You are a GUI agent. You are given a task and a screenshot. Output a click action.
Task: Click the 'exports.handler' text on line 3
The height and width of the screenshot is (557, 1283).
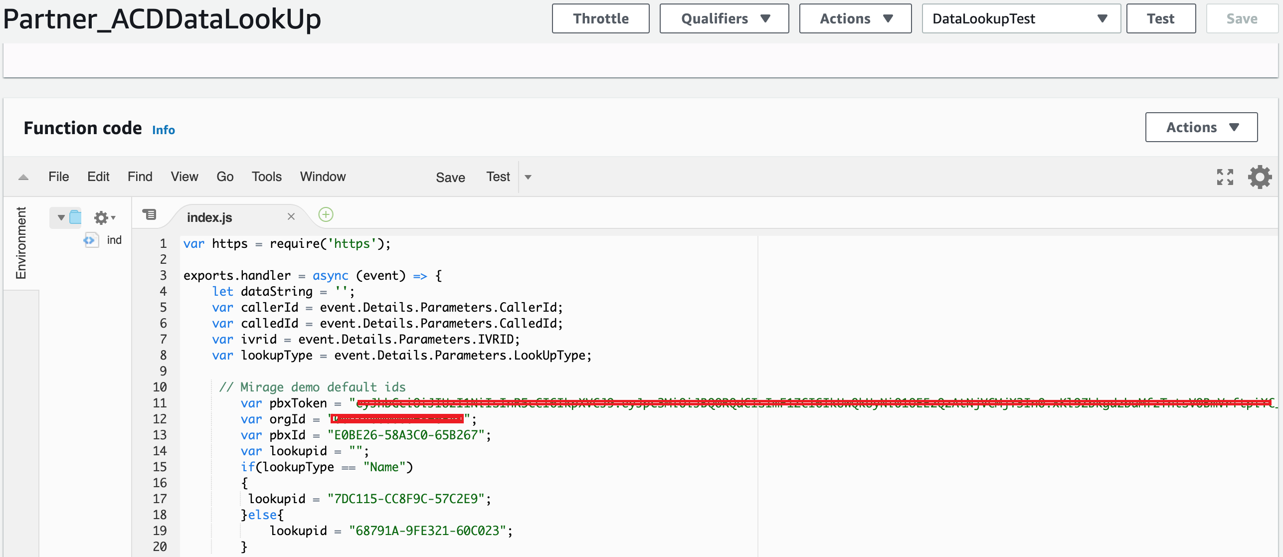[x=237, y=275]
